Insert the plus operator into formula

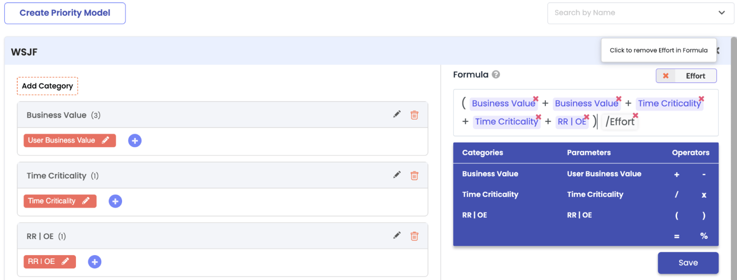676,174
